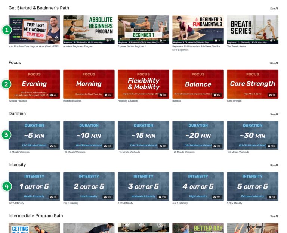Click green step badge number 4
287x233 pixels.
click(x=6, y=186)
